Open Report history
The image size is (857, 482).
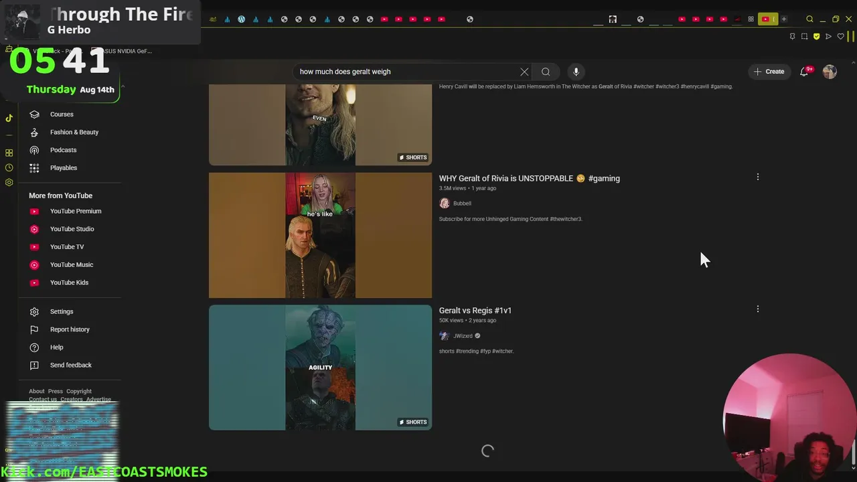click(69, 329)
